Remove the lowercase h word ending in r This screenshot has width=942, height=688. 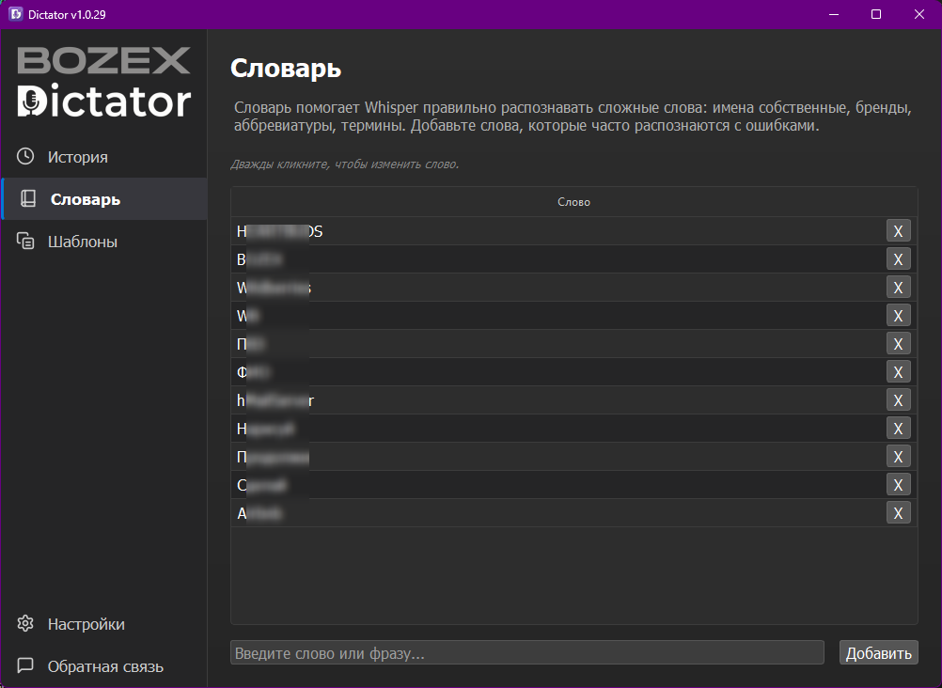pyautogui.click(x=898, y=400)
